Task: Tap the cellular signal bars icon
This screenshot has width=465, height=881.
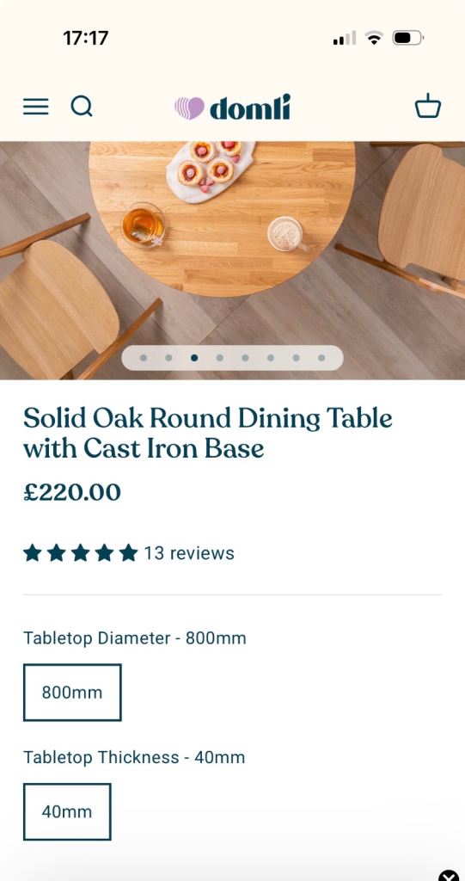Action: click(345, 38)
